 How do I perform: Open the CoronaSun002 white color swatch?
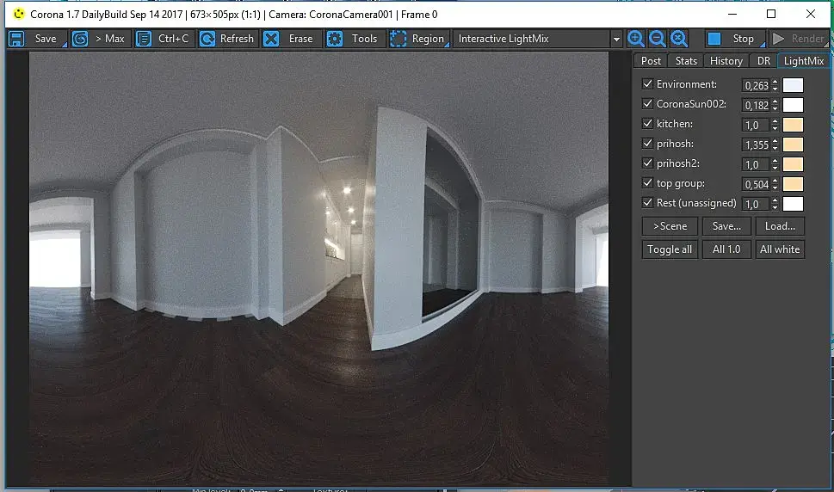pyautogui.click(x=793, y=105)
